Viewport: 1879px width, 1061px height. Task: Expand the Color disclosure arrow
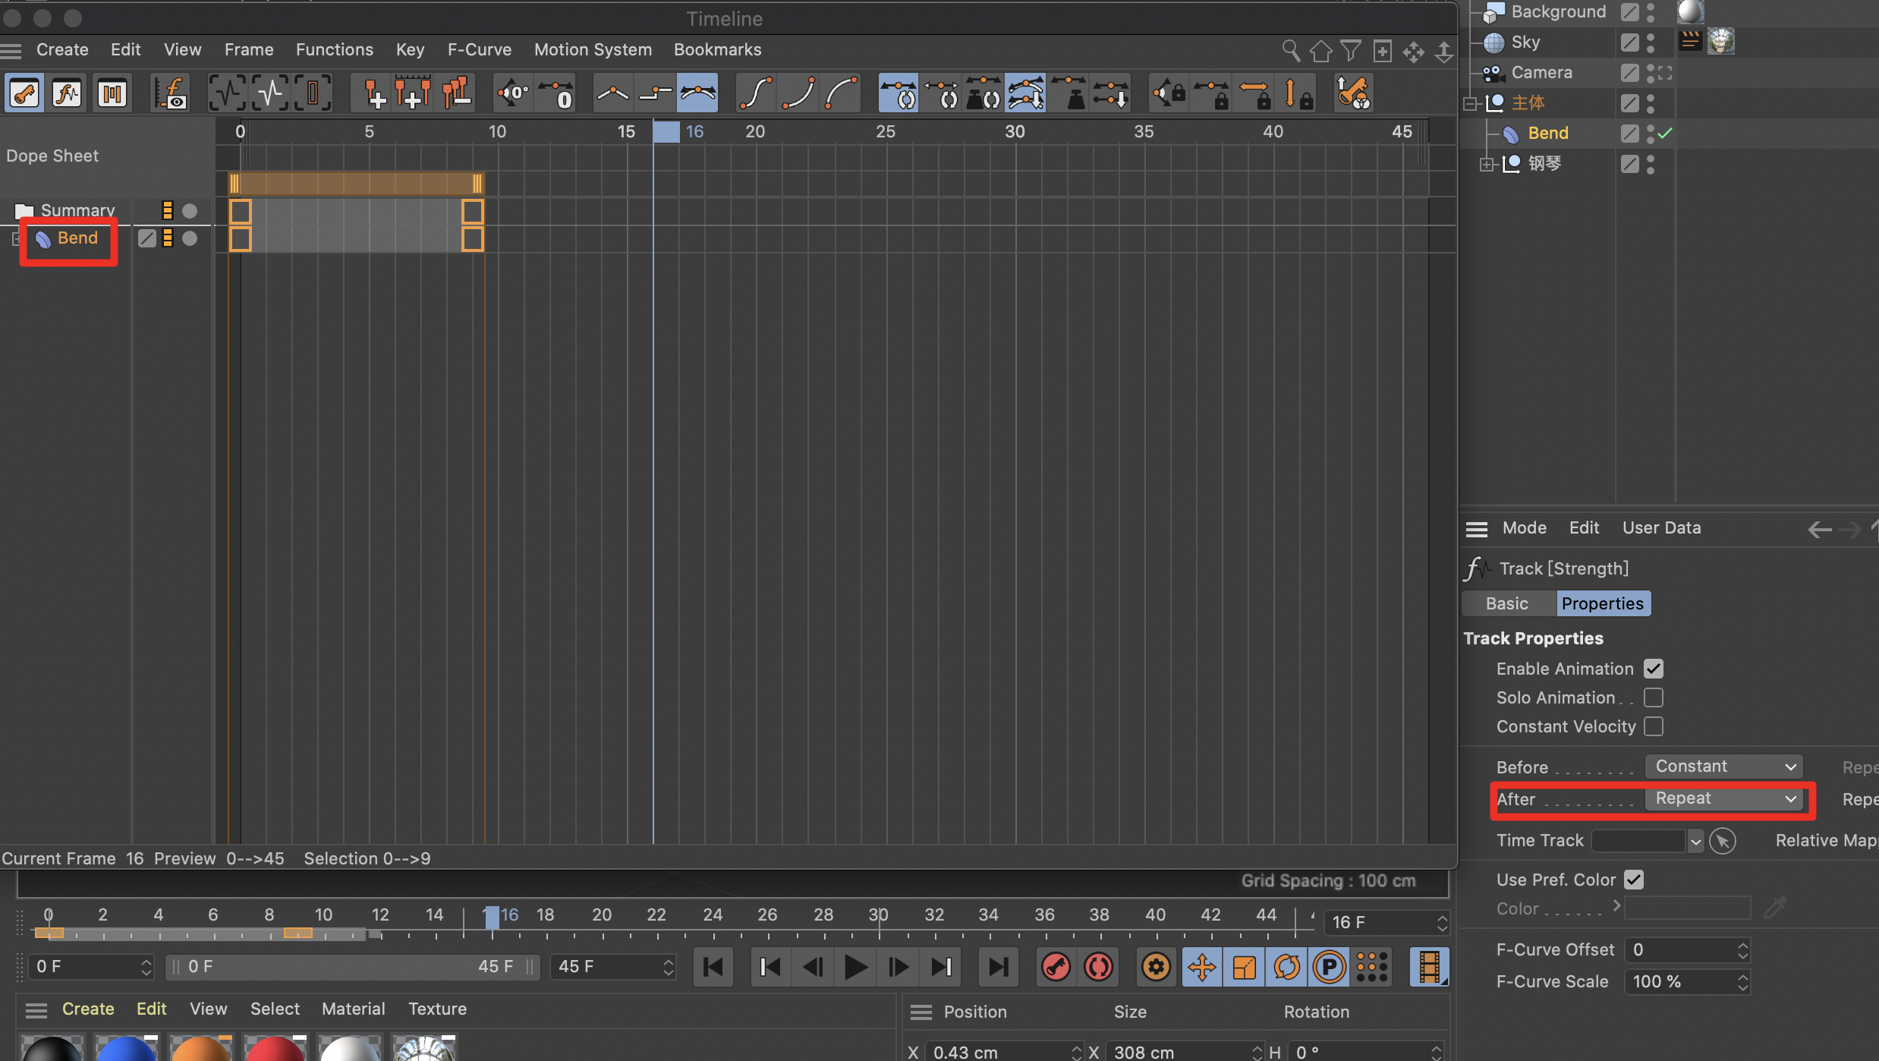click(x=1616, y=905)
